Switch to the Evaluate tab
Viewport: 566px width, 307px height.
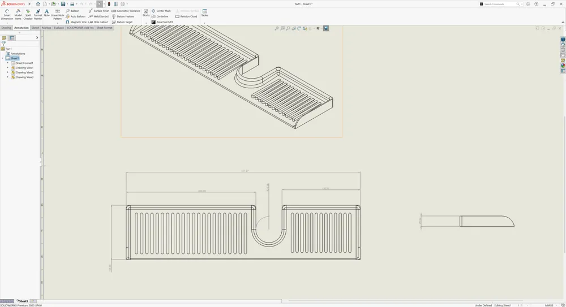(x=59, y=28)
